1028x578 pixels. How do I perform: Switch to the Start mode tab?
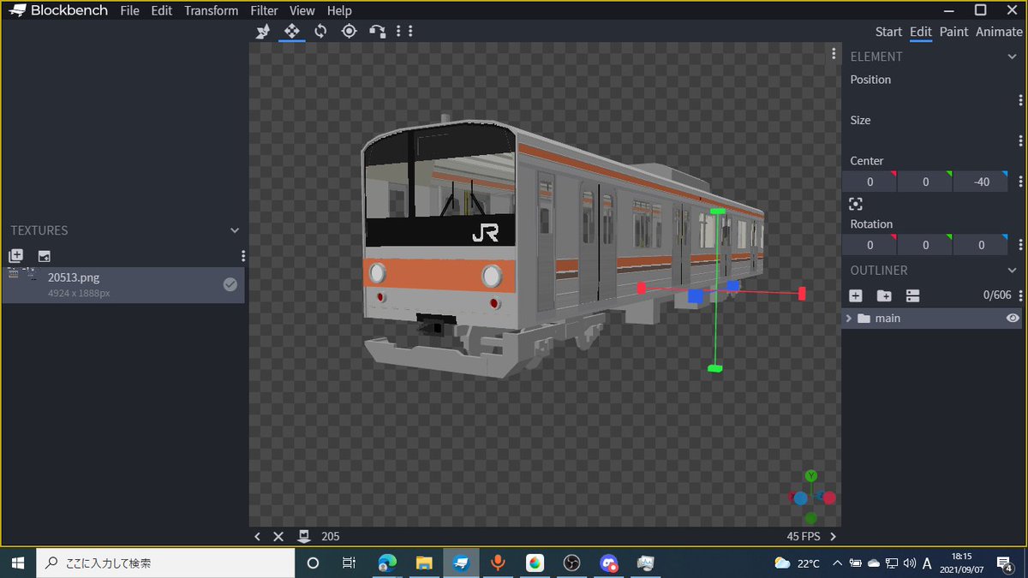888,31
